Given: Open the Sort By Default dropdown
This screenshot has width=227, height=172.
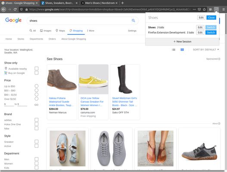Looking at the screenshot, I should coord(206,49).
